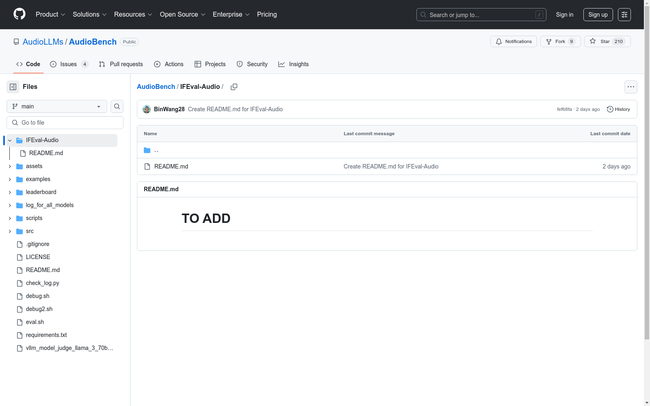The width and height of the screenshot is (650, 406).
Task: Go up to the parent directory
Action: [x=156, y=150]
